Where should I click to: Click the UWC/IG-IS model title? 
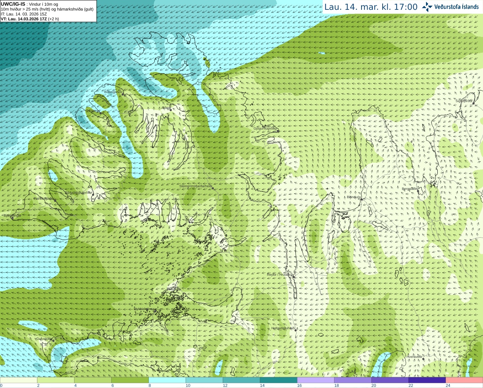(x=13, y=4)
